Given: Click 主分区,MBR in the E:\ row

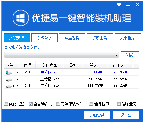Looking at the screenshot, I should pyautogui.click(x=50, y=86).
